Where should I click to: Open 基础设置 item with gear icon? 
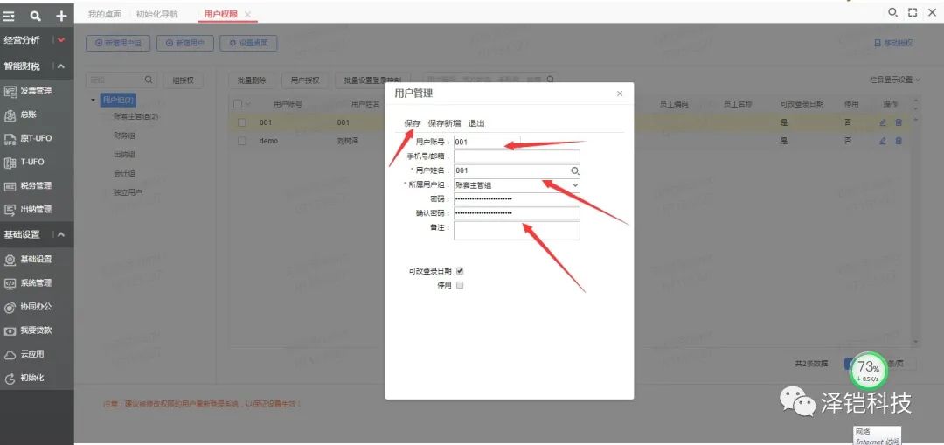[36, 259]
